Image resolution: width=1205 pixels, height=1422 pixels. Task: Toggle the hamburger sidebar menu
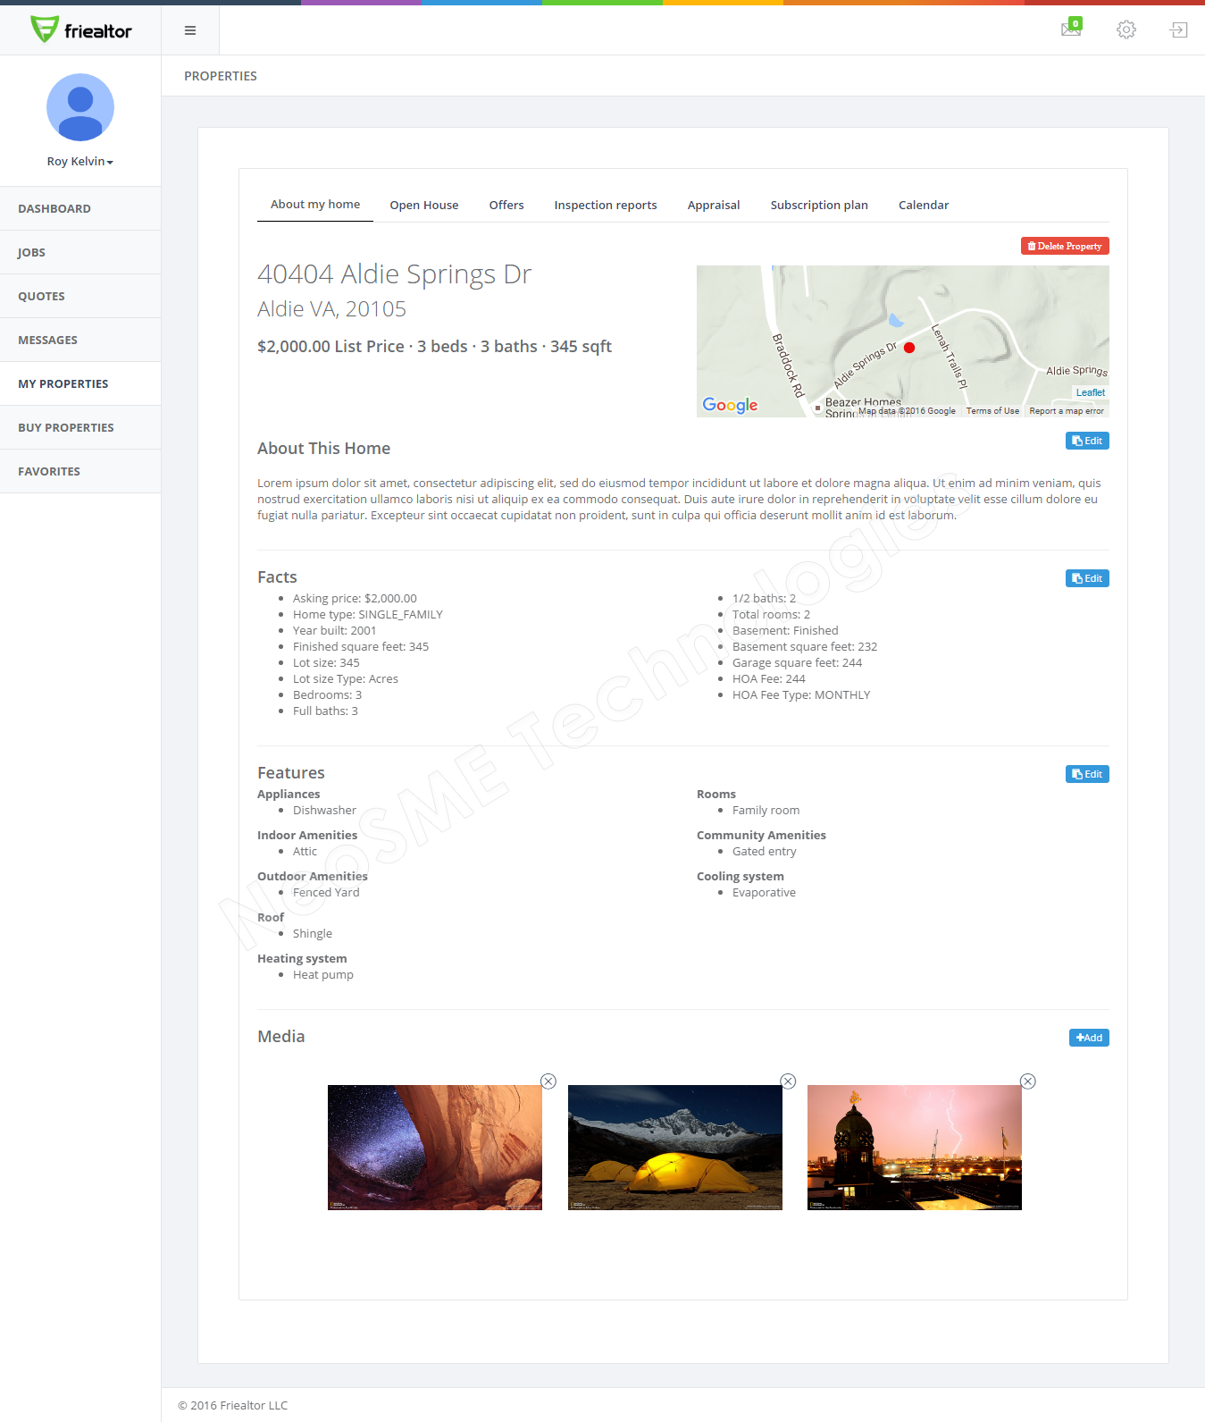tap(190, 30)
